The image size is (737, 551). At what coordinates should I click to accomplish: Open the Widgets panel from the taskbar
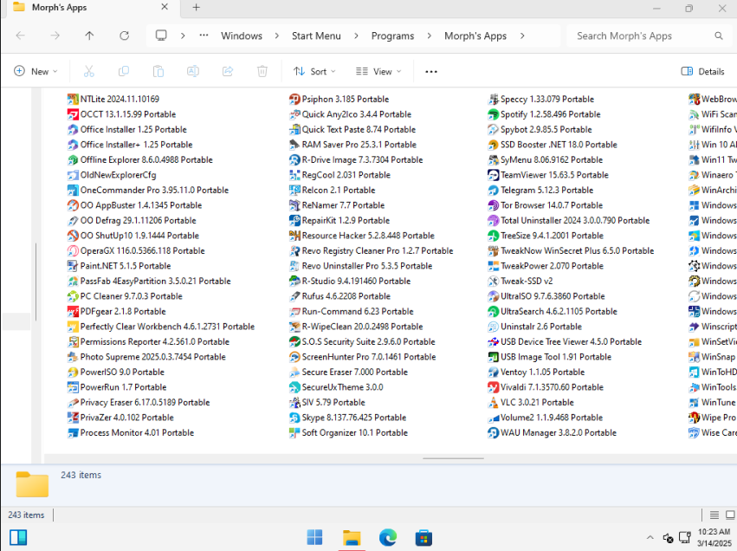(18, 537)
